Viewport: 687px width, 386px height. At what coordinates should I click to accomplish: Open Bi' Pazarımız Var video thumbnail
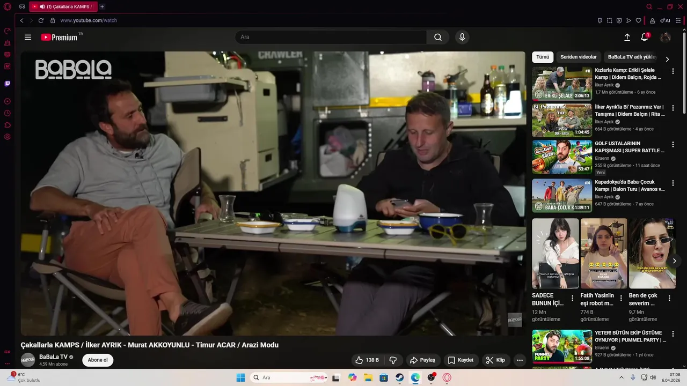(562, 120)
